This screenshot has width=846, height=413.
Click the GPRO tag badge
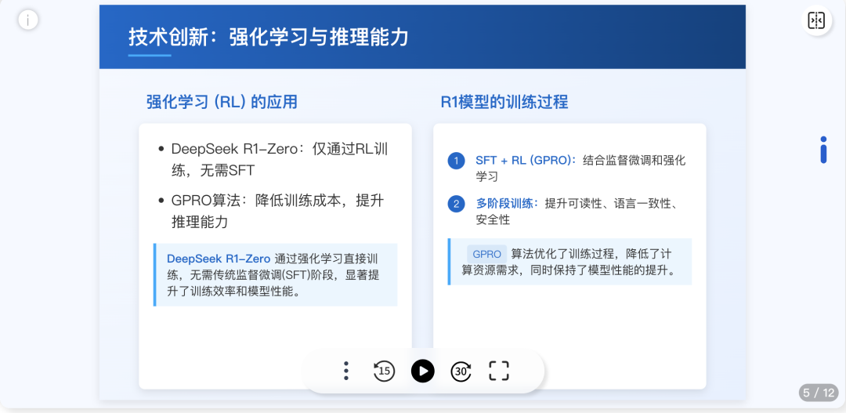coord(486,254)
